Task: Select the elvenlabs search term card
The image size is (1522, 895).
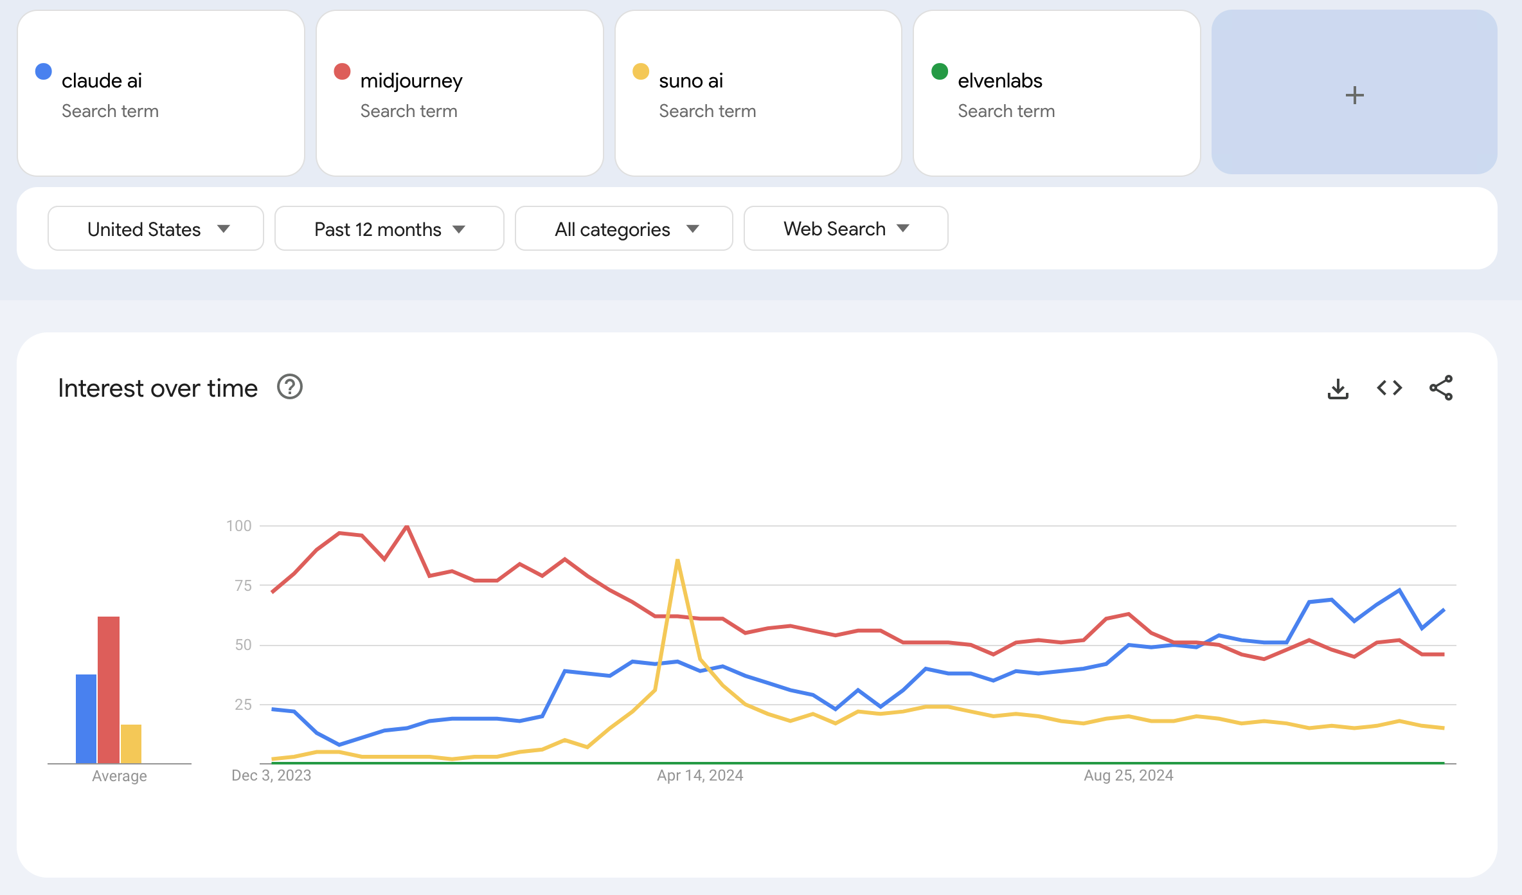Action: point(1057,93)
